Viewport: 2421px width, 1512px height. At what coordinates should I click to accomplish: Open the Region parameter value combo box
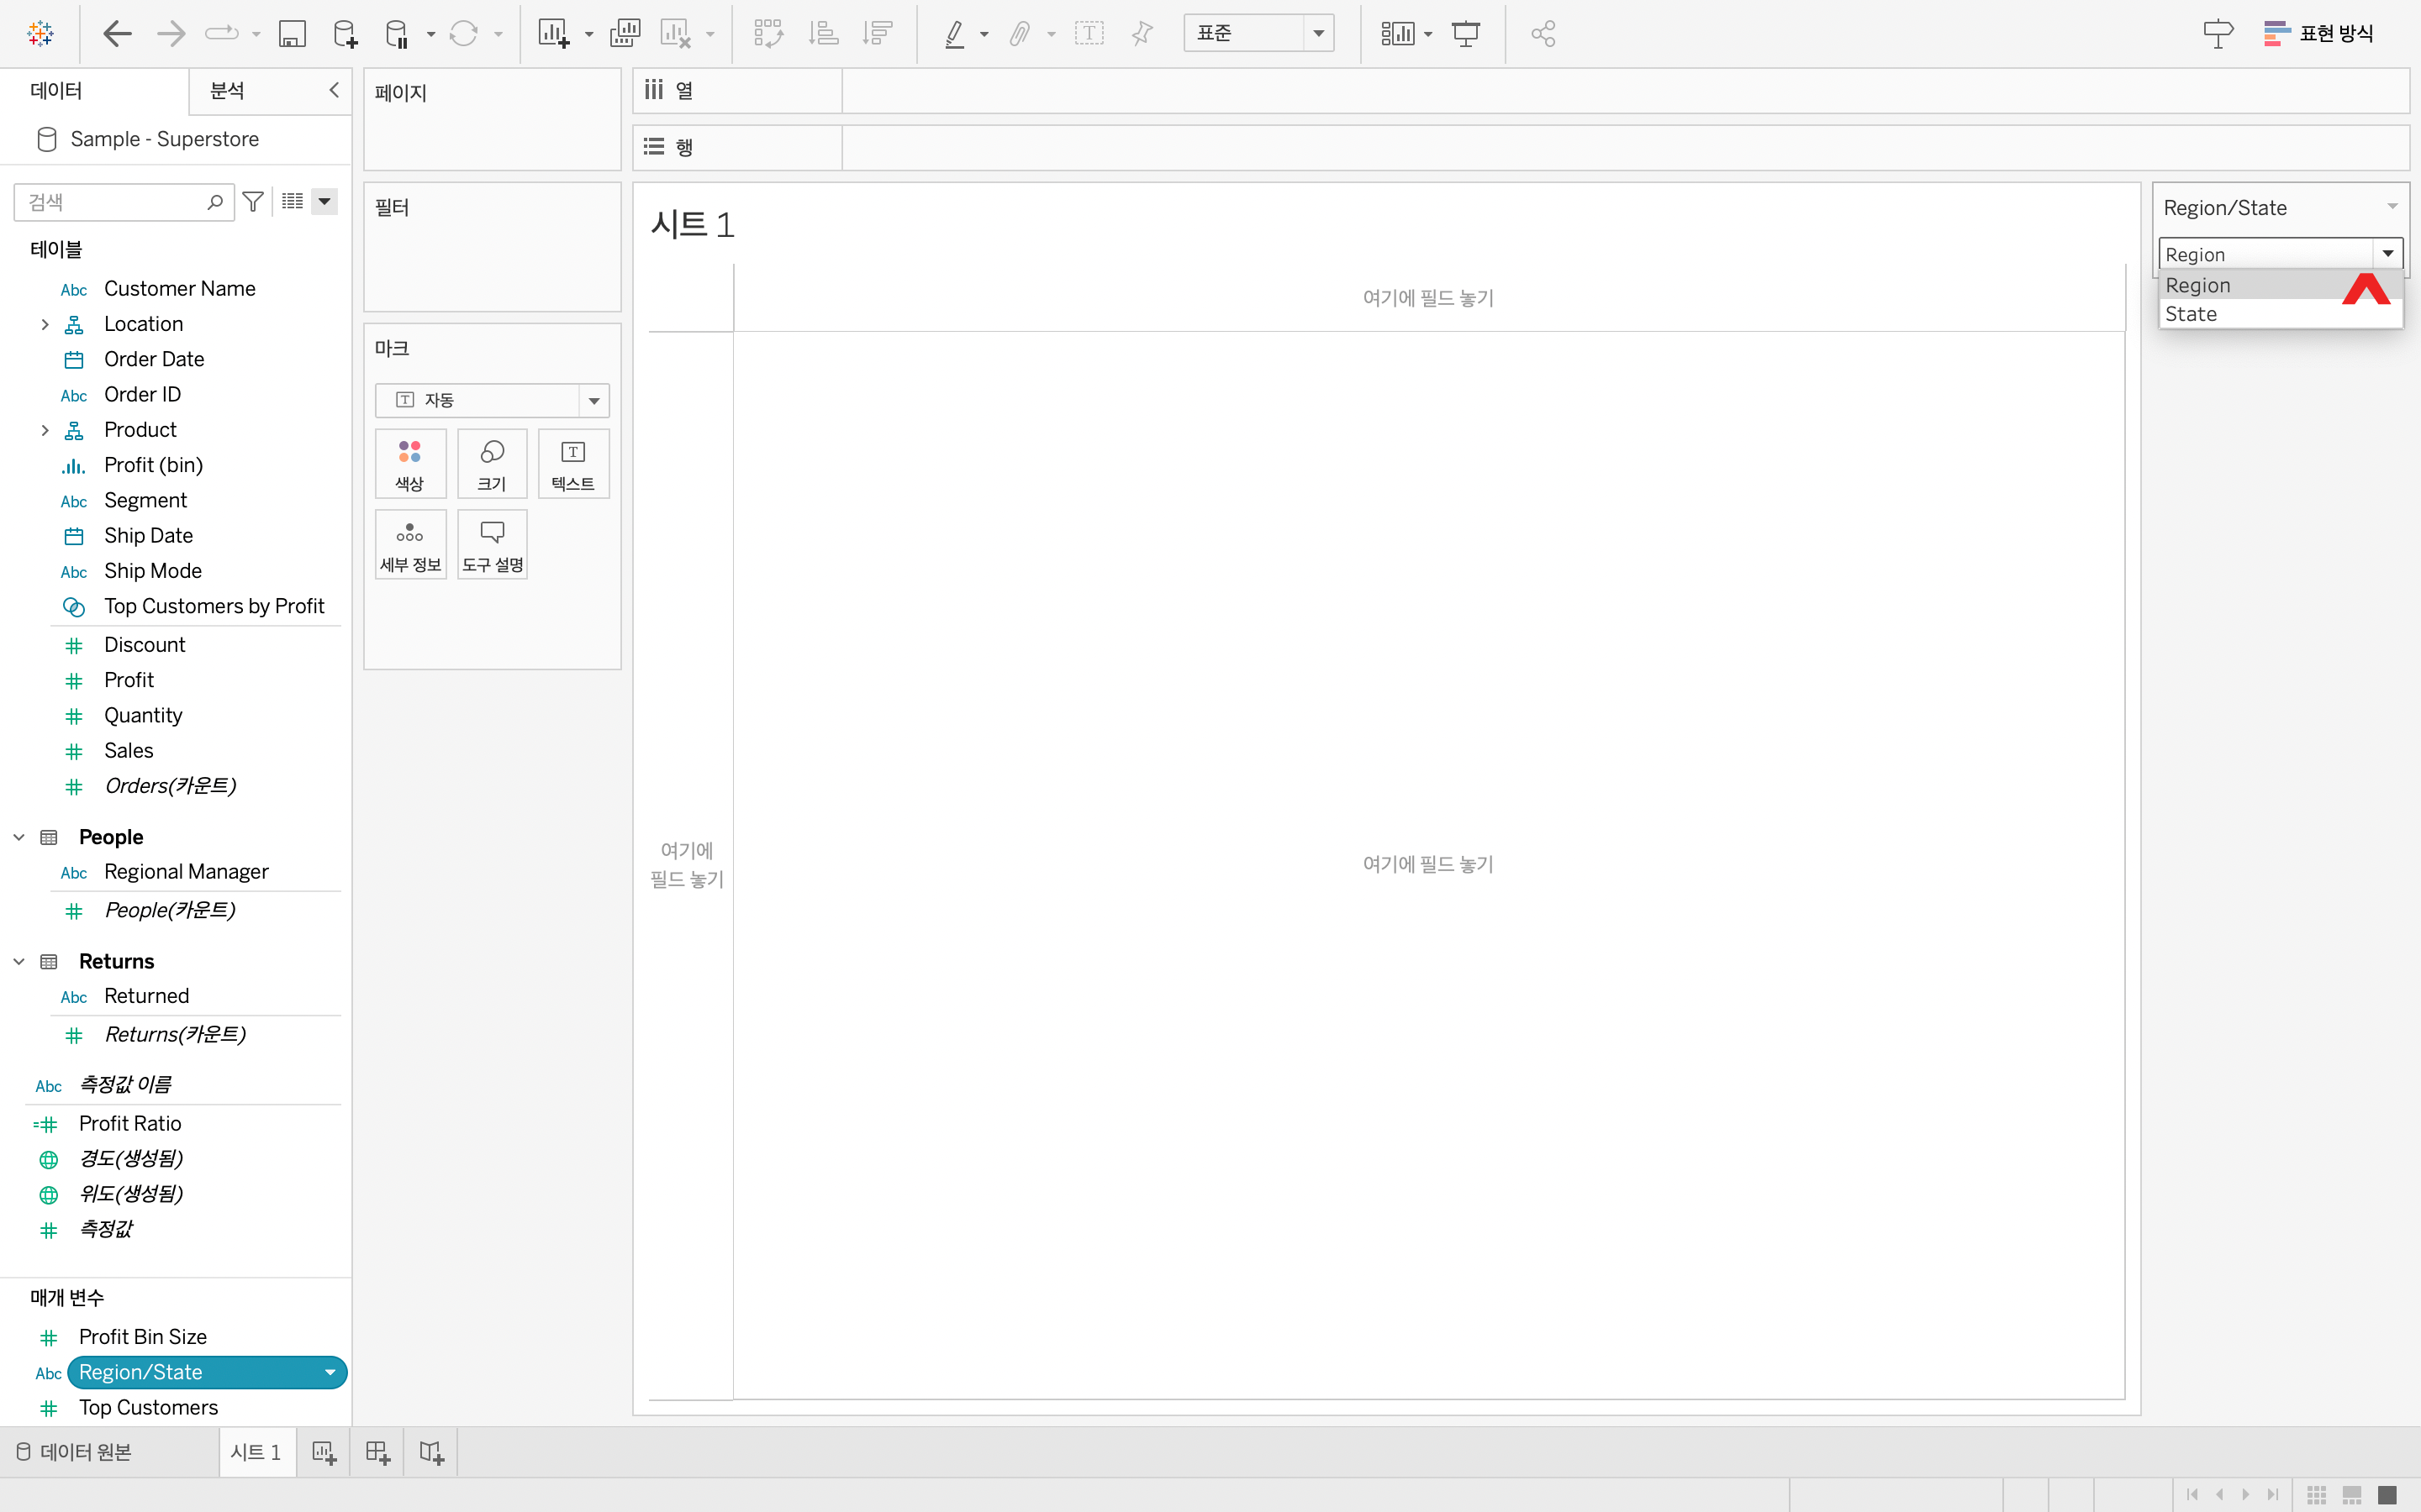[x=2281, y=254]
